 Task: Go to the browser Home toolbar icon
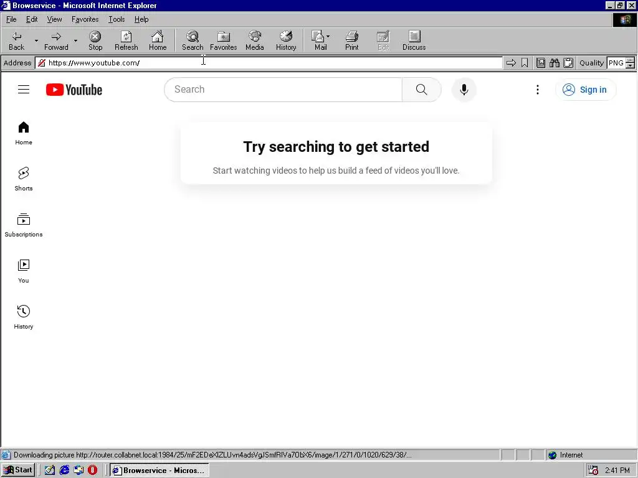158,40
